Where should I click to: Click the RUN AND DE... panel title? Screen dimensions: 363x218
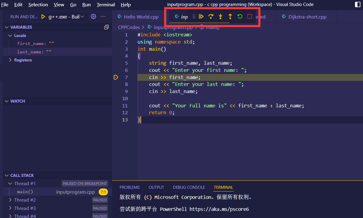(x=24, y=17)
